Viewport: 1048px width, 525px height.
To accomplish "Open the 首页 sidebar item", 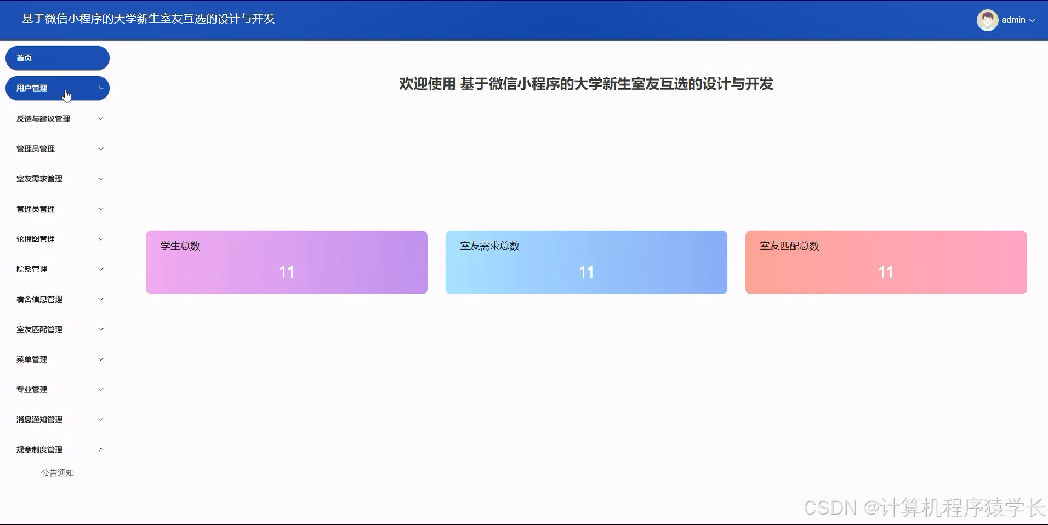I will tap(58, 58).
